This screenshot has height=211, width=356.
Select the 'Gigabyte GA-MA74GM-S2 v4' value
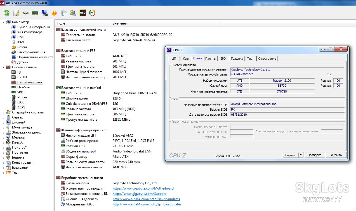[x=134, y=40]
